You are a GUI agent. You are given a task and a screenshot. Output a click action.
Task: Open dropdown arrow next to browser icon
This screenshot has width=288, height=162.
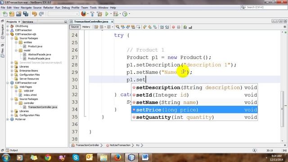tap(88, 14)
